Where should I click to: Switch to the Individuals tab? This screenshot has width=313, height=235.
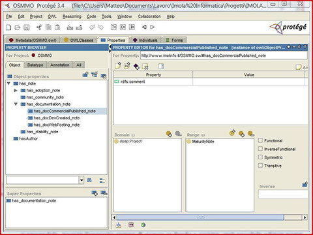pos(145,40)
